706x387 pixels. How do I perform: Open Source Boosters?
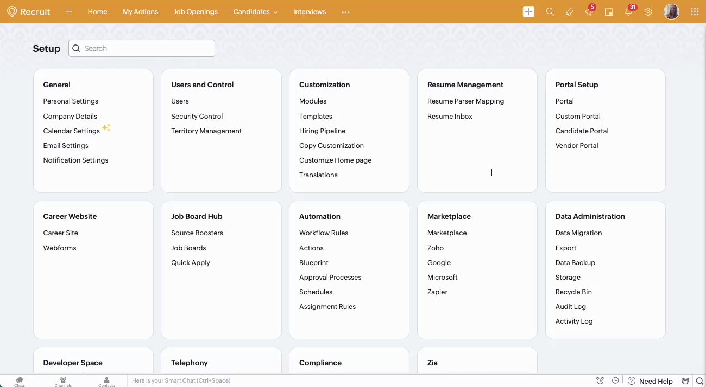point(197,233)
